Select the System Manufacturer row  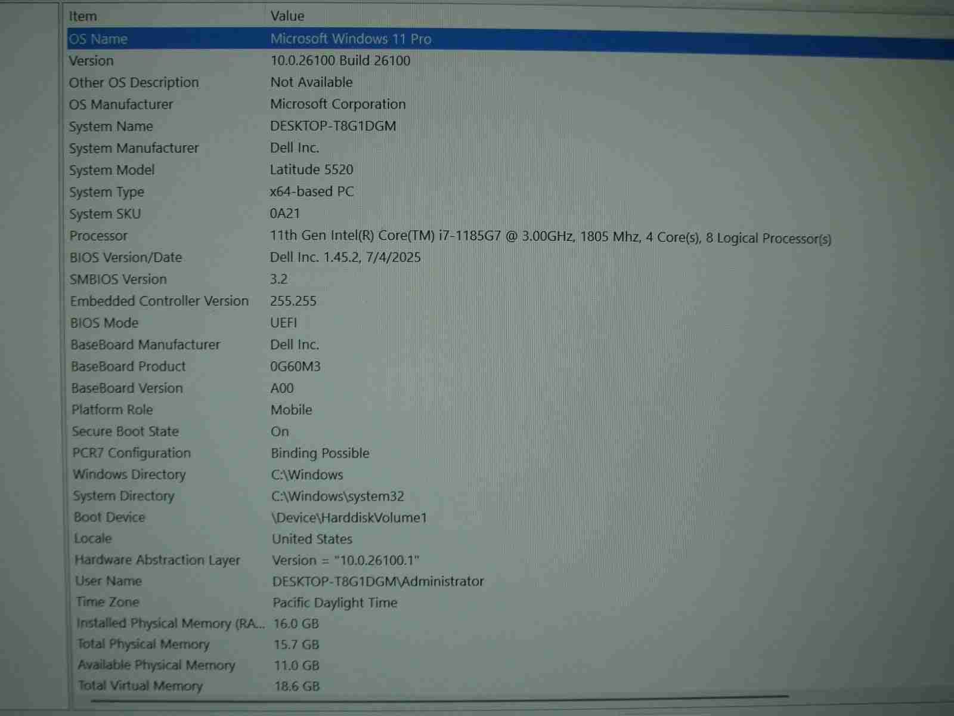(x=134, y=148)
